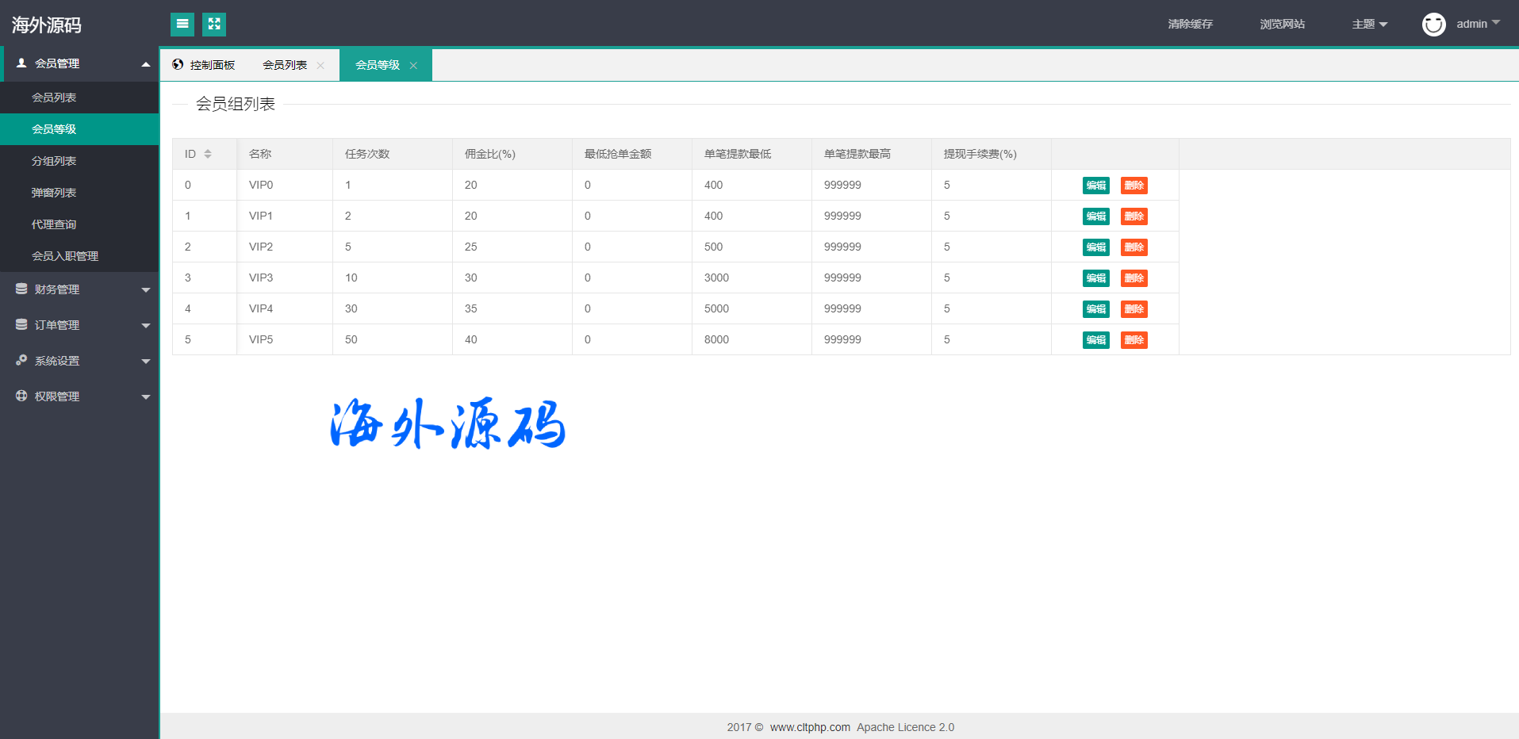Select 代理查询 in the sidebar

(54, 224)
